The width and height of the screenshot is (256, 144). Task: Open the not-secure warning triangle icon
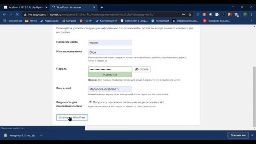25,14
